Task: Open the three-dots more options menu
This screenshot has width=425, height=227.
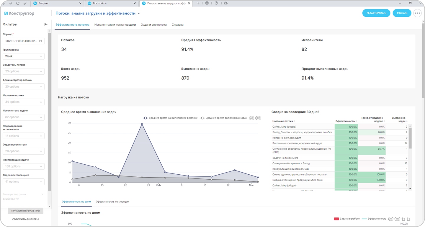Action: [x=417, y=13]
